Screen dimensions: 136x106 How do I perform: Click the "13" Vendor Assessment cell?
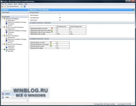[x=78, y=32]
